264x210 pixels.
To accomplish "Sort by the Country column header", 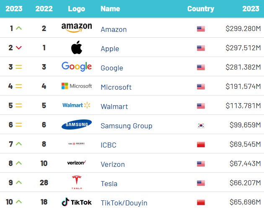I will coord(200,9).
